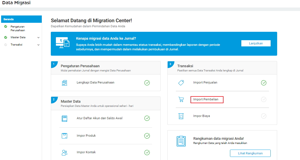Open Import Penjualan
Viewport: 300px width, 160px height.
[205, 83]
